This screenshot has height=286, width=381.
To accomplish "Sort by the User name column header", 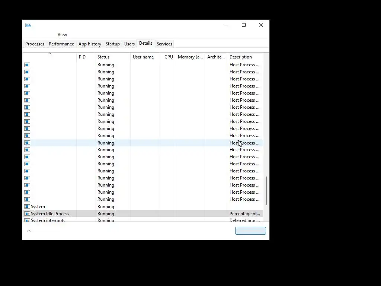I will [x=145, y=57].
